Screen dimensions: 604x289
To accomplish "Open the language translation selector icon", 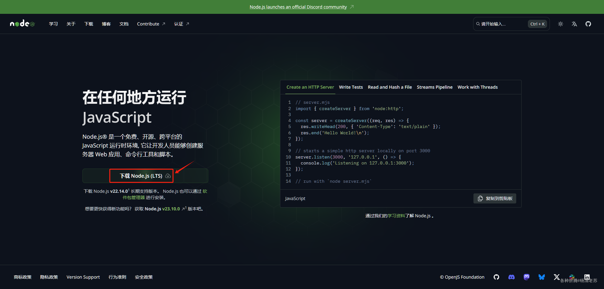I will click(574, 24).
